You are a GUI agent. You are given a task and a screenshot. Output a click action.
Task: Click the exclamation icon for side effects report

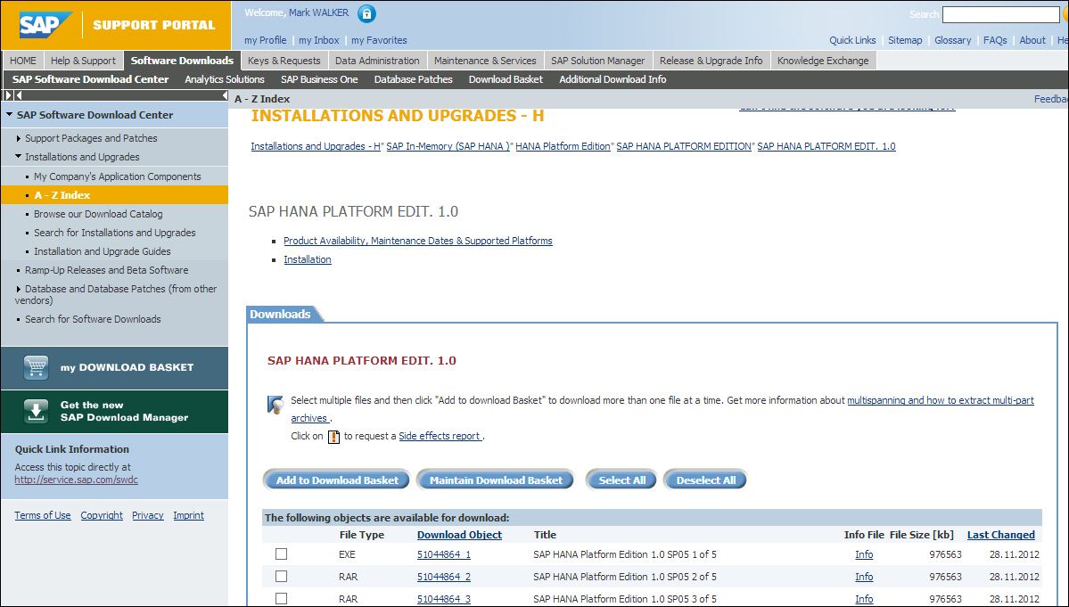333,437
